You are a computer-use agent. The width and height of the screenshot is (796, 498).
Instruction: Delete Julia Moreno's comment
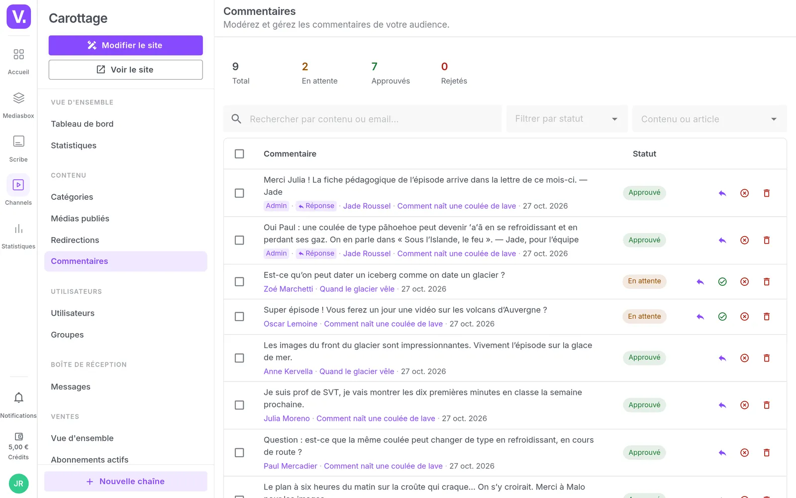click(767, 405)
